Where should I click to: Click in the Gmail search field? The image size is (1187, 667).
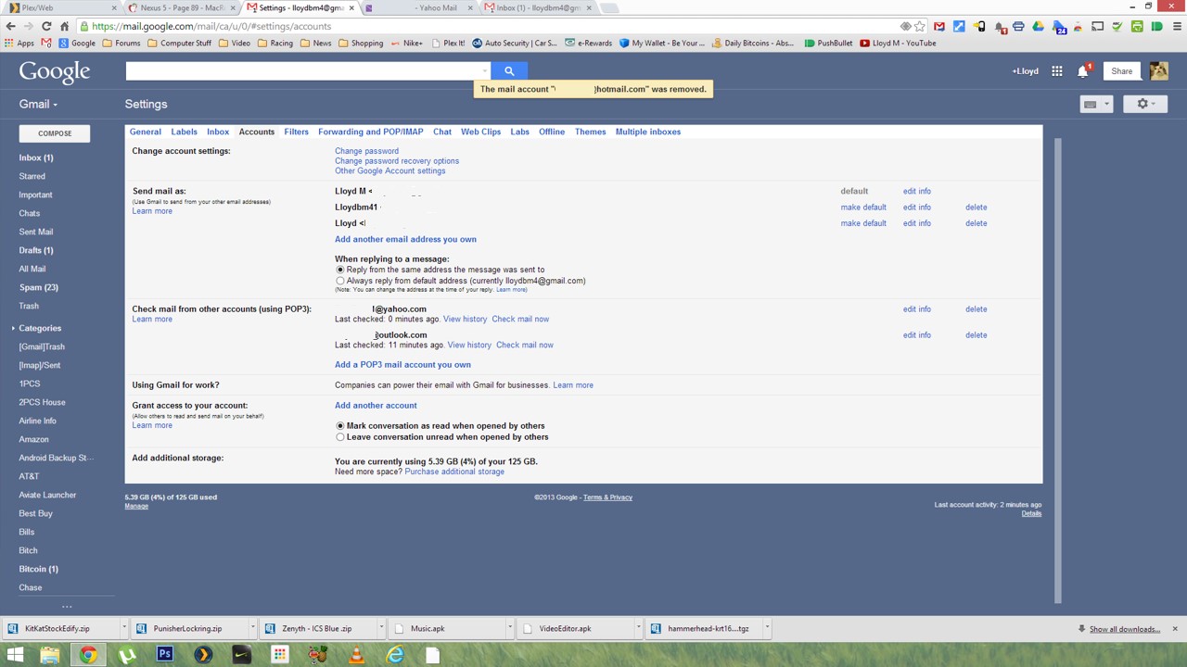click(x=308, y=70)
